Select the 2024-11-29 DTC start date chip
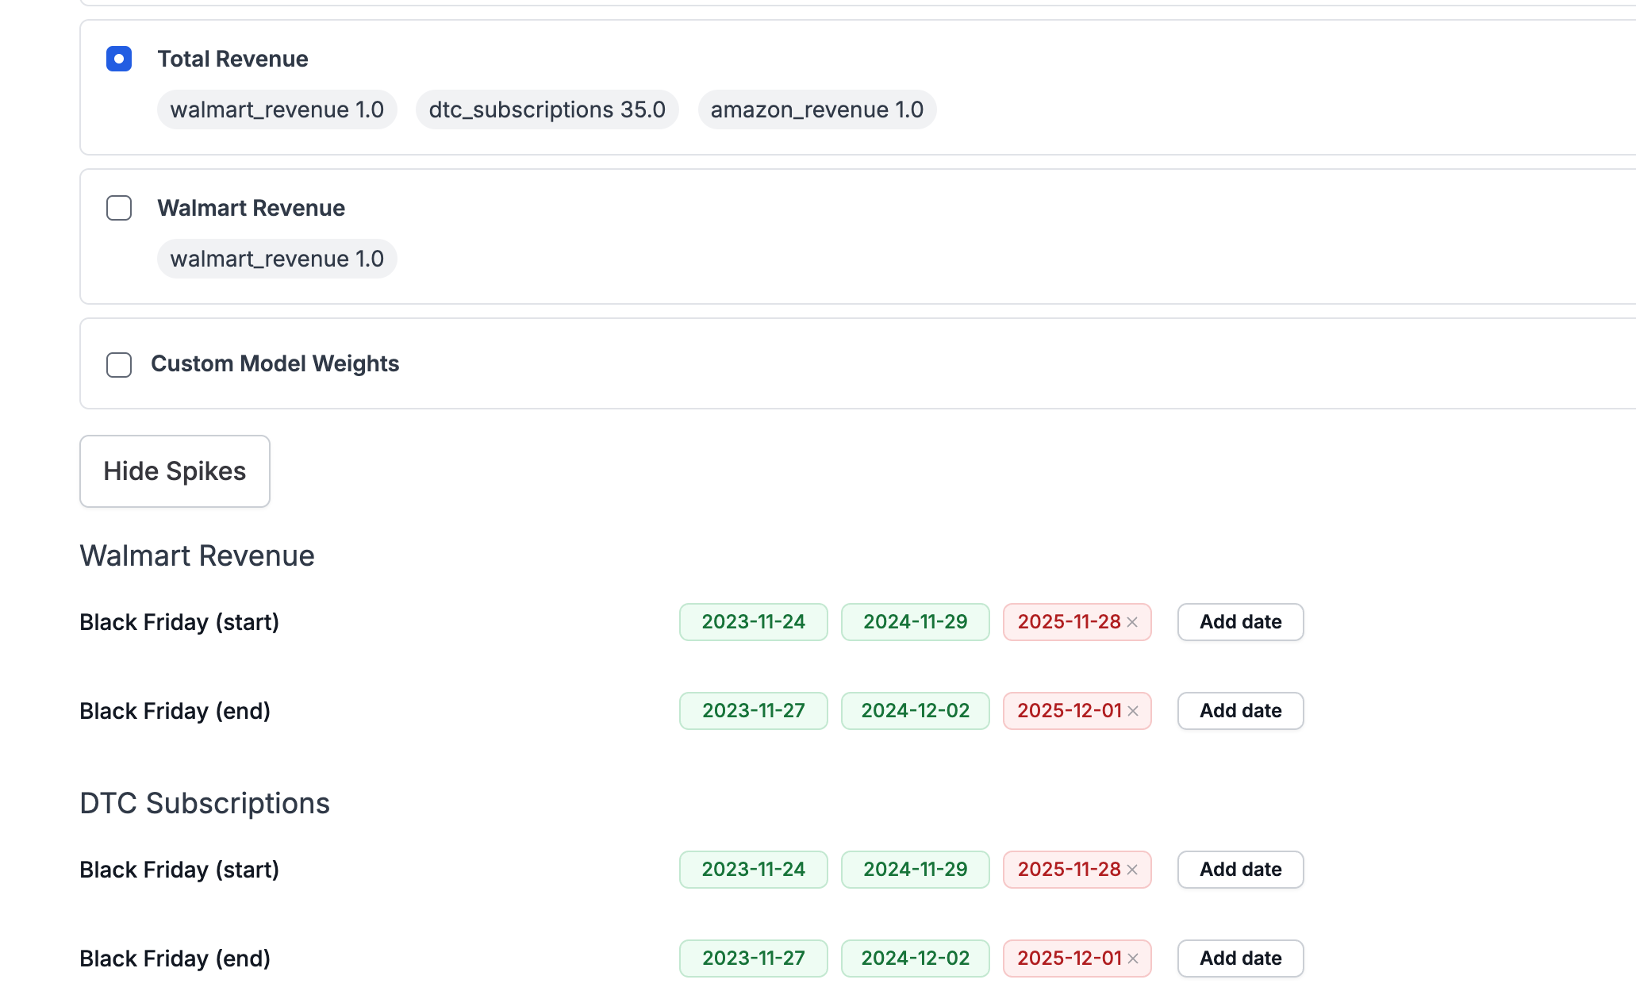 pyautogui.click(x=914, y=870)
